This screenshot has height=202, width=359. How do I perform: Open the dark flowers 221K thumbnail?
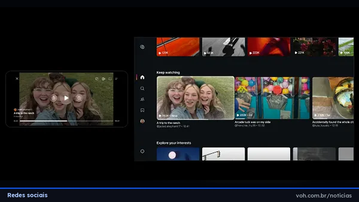314,47
